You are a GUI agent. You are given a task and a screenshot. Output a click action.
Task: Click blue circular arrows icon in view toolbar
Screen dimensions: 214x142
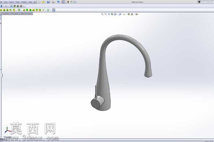pos(11,6)
